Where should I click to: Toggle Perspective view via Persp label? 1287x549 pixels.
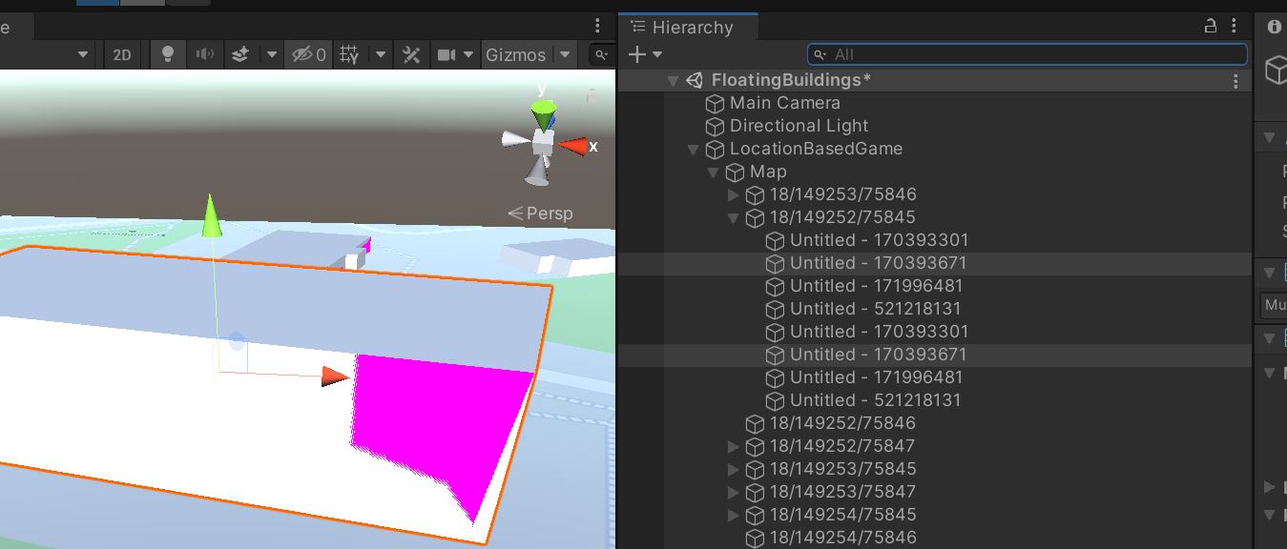548,213
